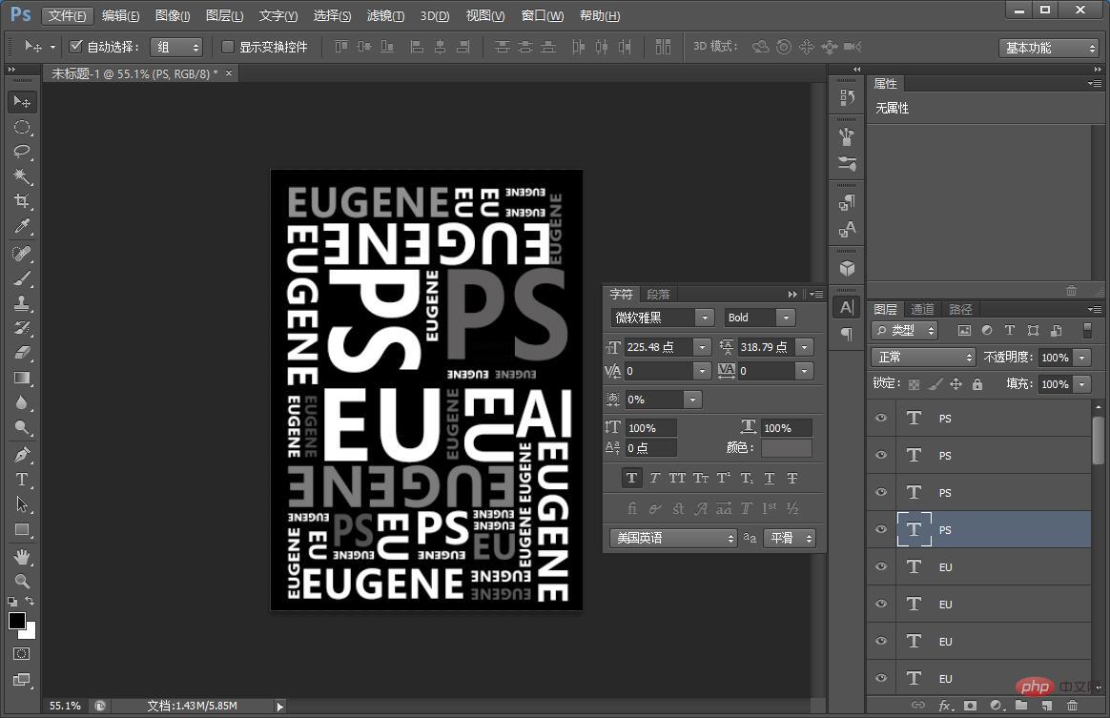1110x718 pixels.
Task: Select the History Brush tool
Action: click(22, 328)
